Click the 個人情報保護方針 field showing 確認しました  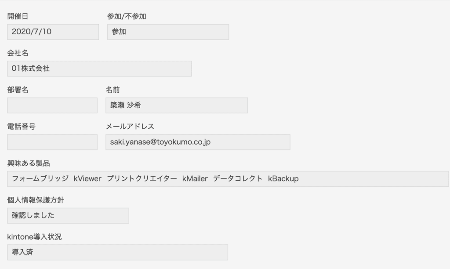[x=68, y=216]
